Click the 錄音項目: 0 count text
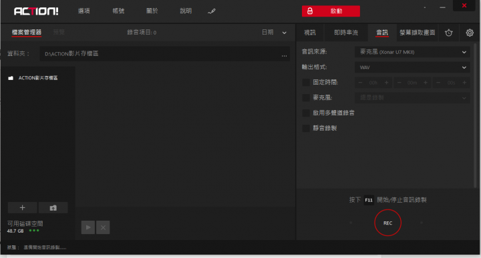Screen dimensions: 481x258 142,33
